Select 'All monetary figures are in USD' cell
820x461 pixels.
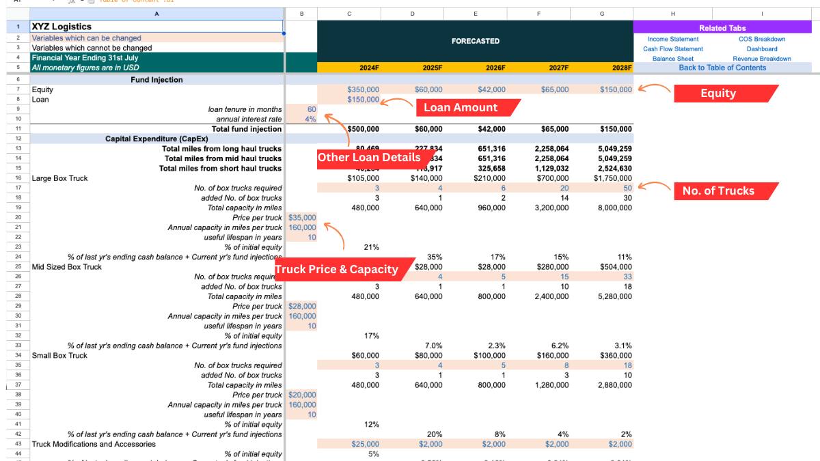[156, 68]
